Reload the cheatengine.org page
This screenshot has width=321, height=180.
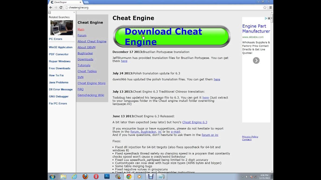click(x=61, y=7)
